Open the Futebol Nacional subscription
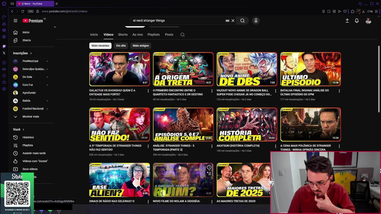Viewport: 381px width, 214px height. coord(32,108)
